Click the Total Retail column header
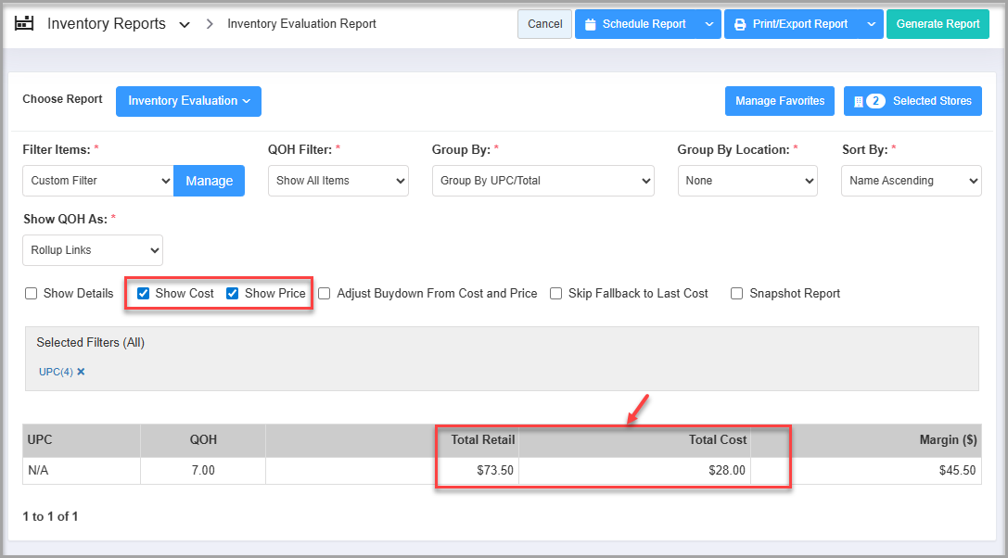1008x558 pixels. point(482,440)
